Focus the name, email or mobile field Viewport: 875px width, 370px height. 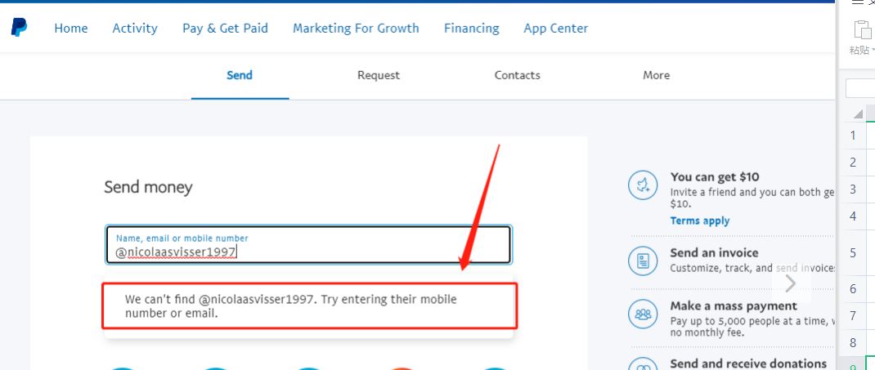[309, 252]
